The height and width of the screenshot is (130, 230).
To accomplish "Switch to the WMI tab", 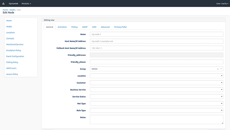I will click(94, 27).
